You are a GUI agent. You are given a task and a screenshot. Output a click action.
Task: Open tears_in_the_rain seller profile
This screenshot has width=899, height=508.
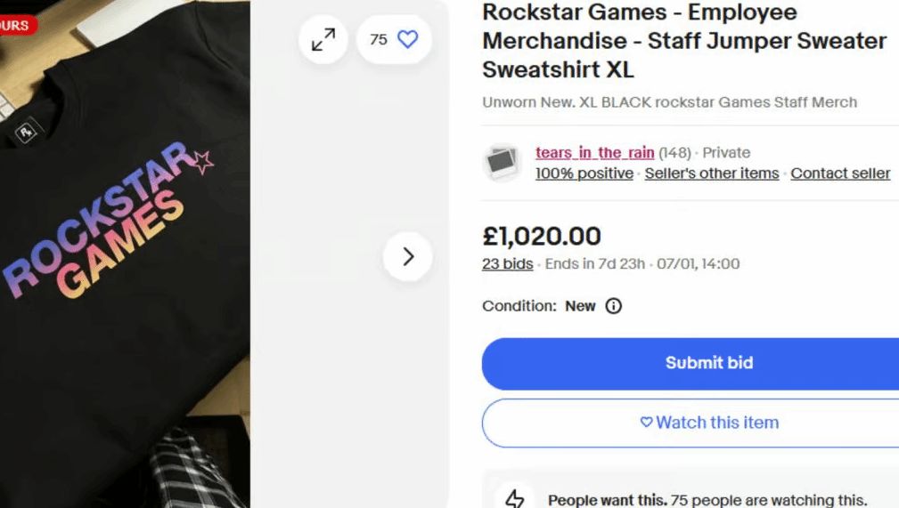click(x=594, y=153)
